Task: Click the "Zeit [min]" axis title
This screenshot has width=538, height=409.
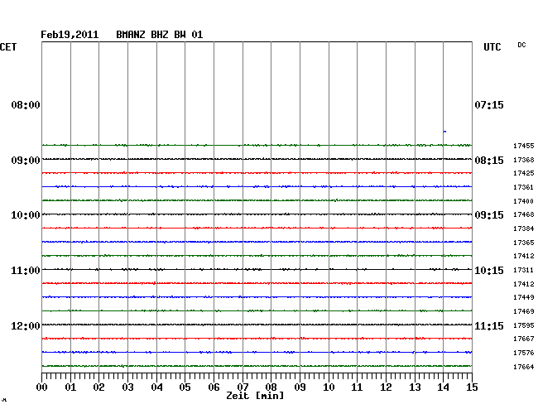Action: 255,396
